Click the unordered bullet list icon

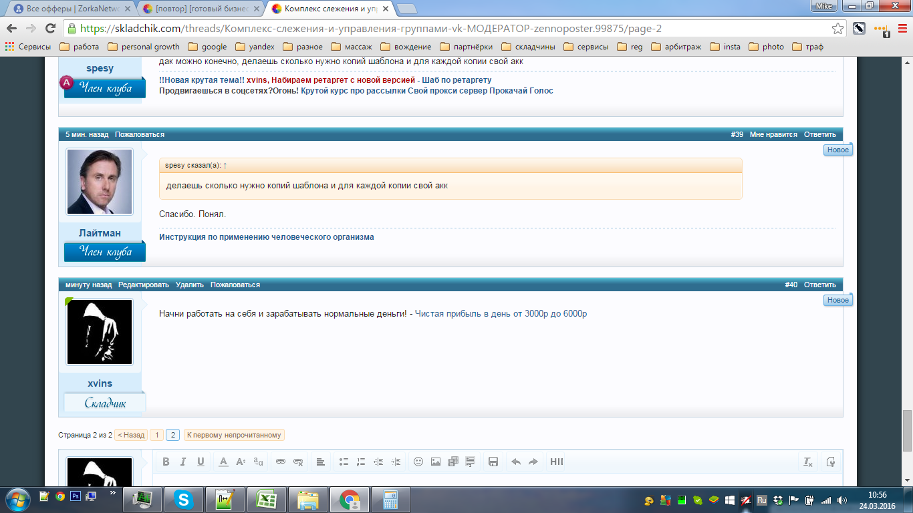click(344, 462)
